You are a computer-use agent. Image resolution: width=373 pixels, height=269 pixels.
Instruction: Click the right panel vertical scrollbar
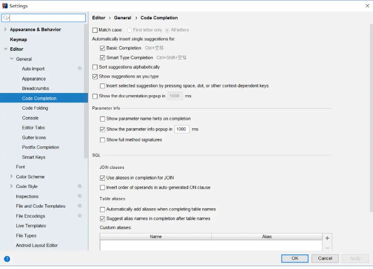click(x=371, y=118)
